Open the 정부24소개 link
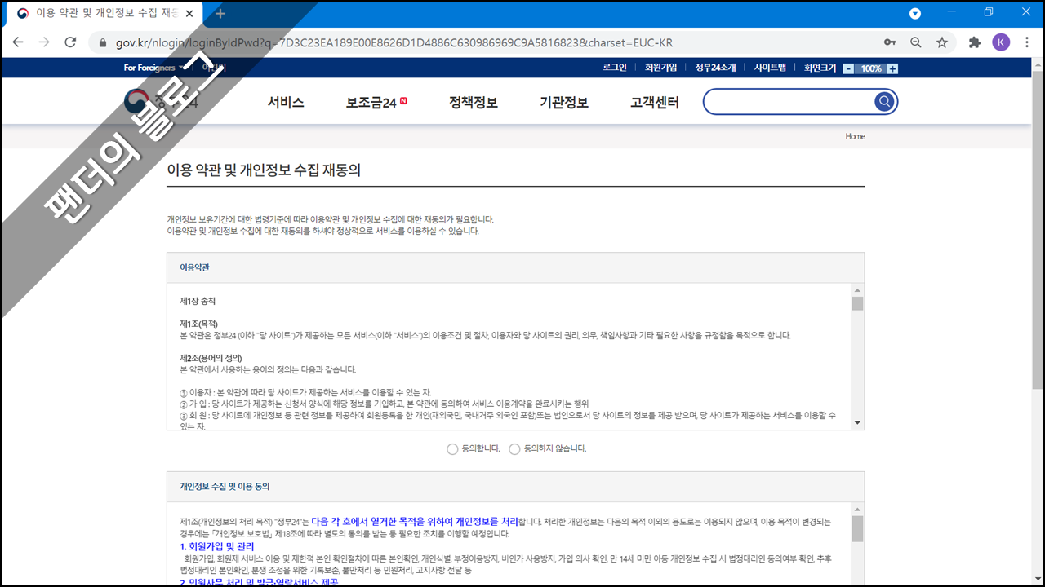 (x=715, y=68)
